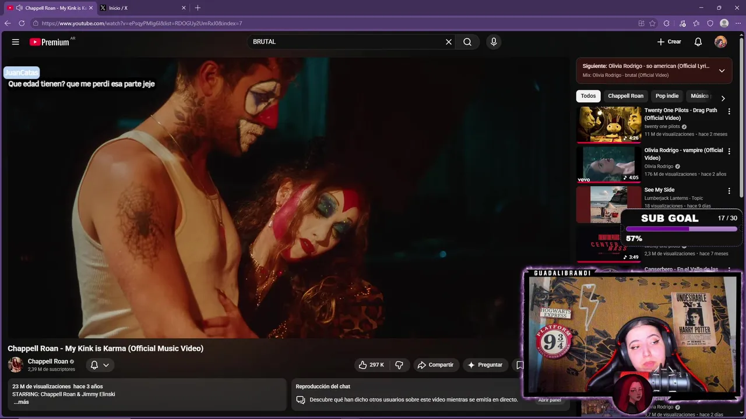Open subscription notification bell dropdown
Image resolution: width=746 pixels, height=419 pixels.
pos(100,365)
